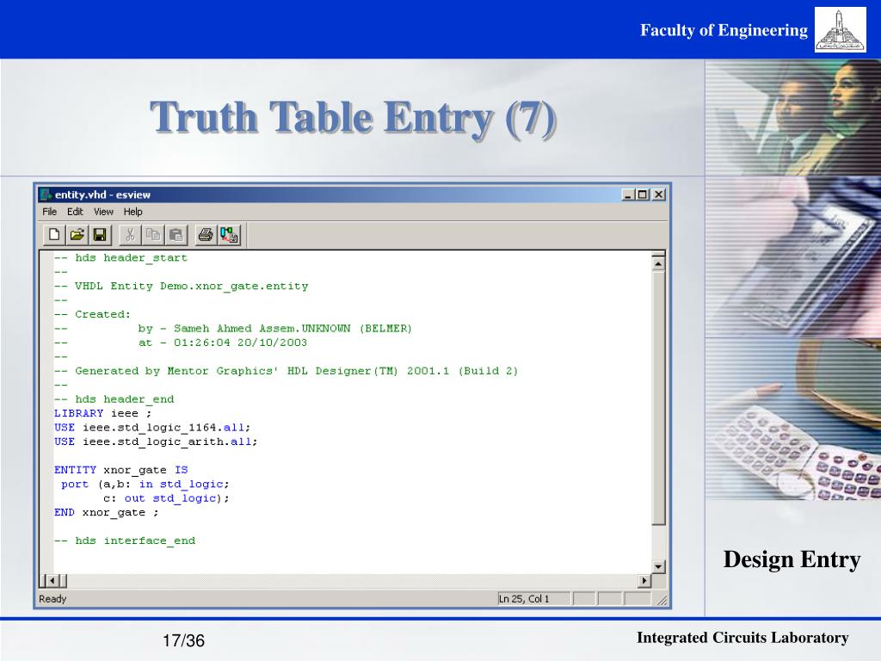Click the horizontal scrollbar right arrow
This screenshot has height=661, width=881.
pyautogui.click(x=644, y=581)
